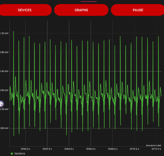The image size is (164, 156).
Task: Tap the 3272.0 s time axis label
Action: coord(156,149)
